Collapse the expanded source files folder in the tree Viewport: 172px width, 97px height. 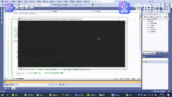pyautogui.click(x=146, y=27)
